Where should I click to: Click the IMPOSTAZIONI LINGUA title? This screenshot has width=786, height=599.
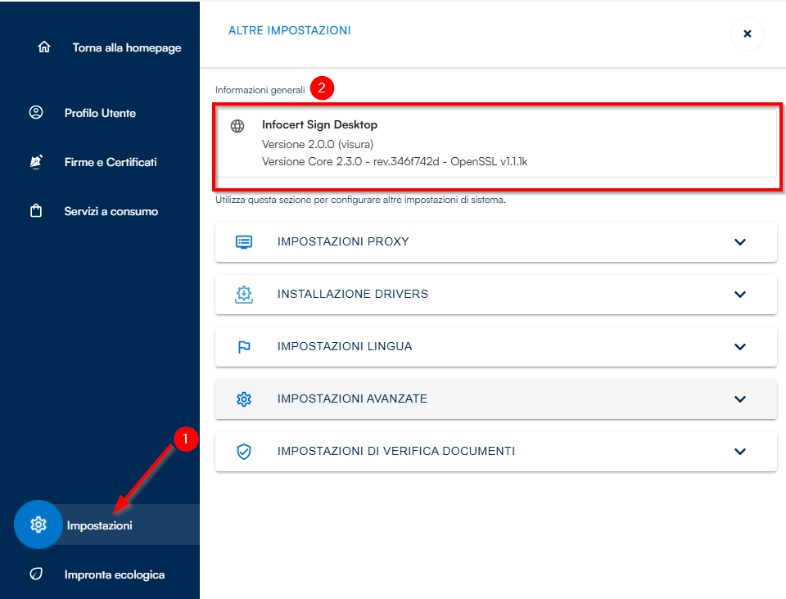click(x=345, y=347)
